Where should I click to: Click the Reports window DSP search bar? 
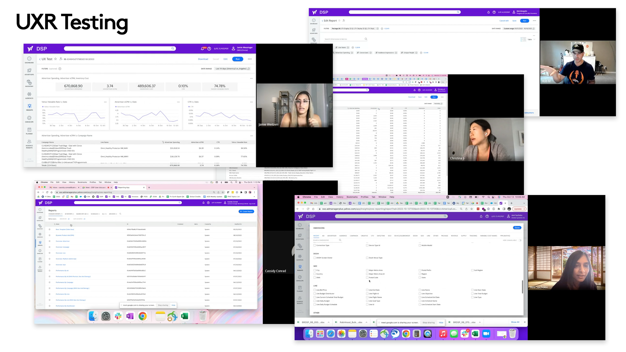pyautogui.click(x=128, y=203)
